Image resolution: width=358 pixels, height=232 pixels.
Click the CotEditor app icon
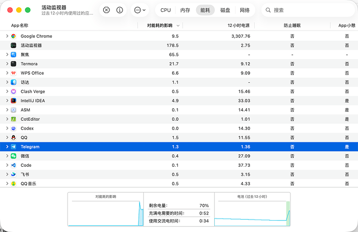click(x=13, y=119)
